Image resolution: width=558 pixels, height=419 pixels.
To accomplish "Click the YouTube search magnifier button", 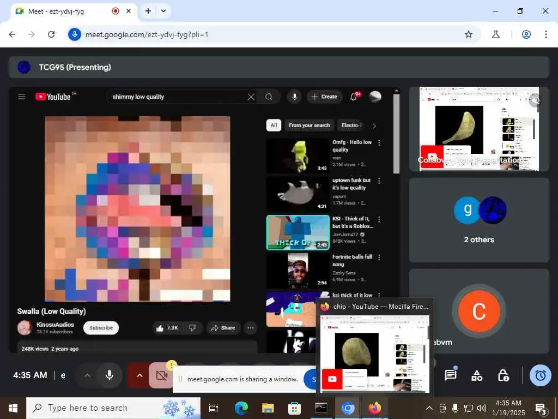I will pos(269,97).
